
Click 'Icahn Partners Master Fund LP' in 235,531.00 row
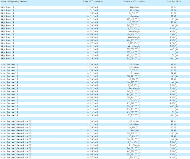coord(16,122)
